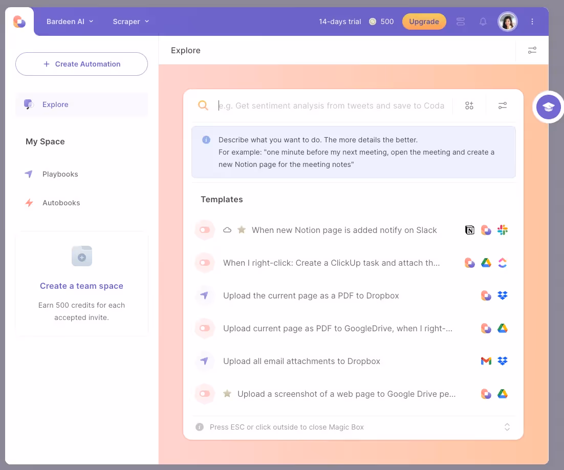Image resolution: width=564 pixels, height=470 pixels.
Task: Click the add team space folder icon
Action: (x=82, y=256)
